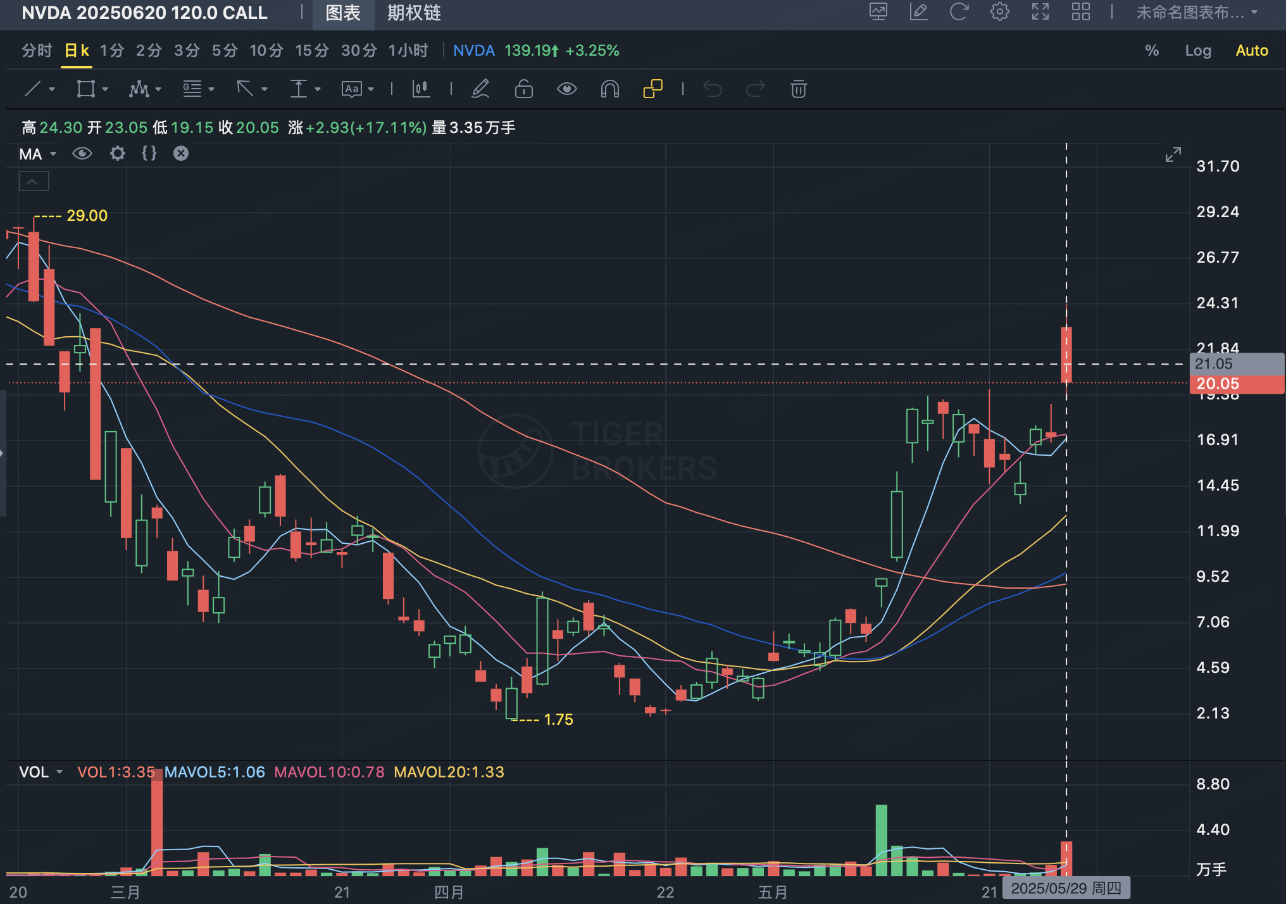This screenshot has height=904, width=1286.
Task: Select the 30分 timeframe
Action: (x=359, y=51)
